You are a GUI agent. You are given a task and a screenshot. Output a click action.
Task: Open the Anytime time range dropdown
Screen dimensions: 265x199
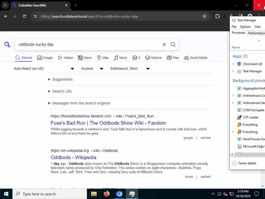[92, 68]
